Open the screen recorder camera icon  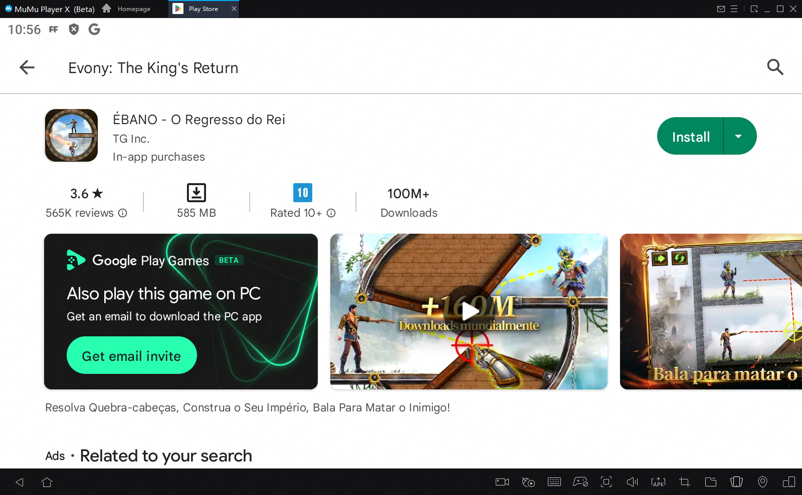click(502, 482)
